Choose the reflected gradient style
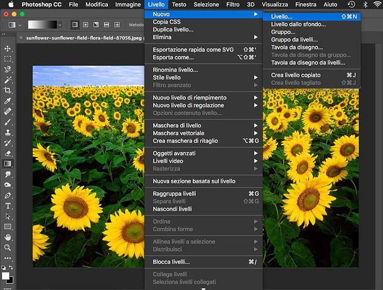Screen dimensions: 383x290 (x=107, y=24)
